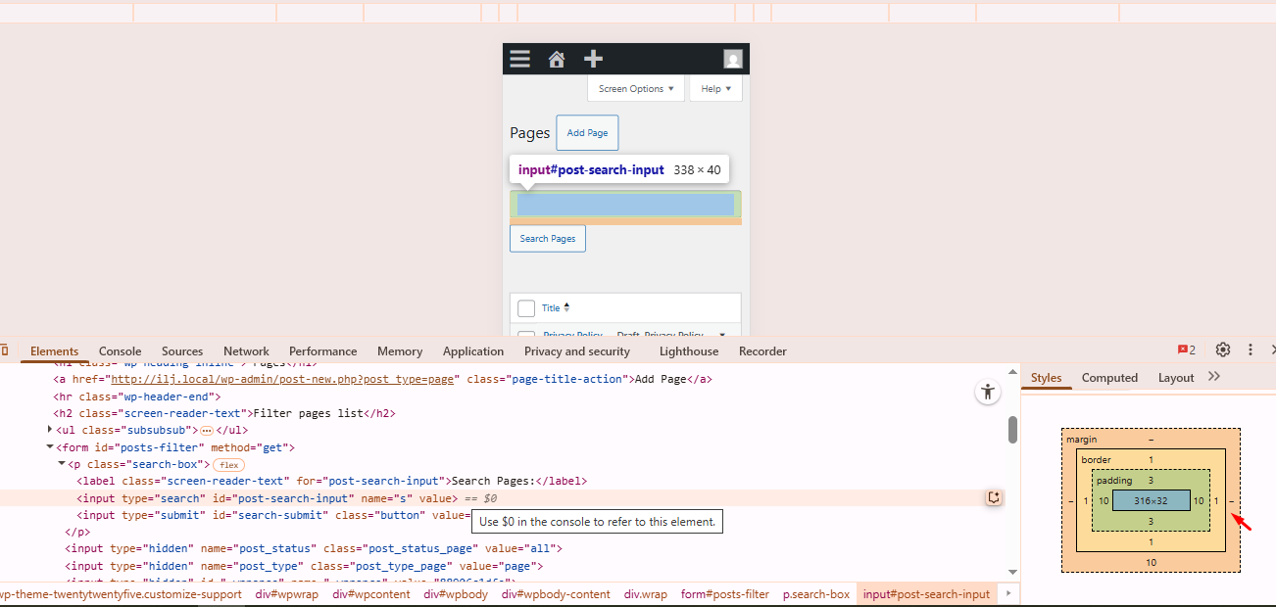Click the Pages heading text
1276x607 pixels.
click(x=529, y=133)
